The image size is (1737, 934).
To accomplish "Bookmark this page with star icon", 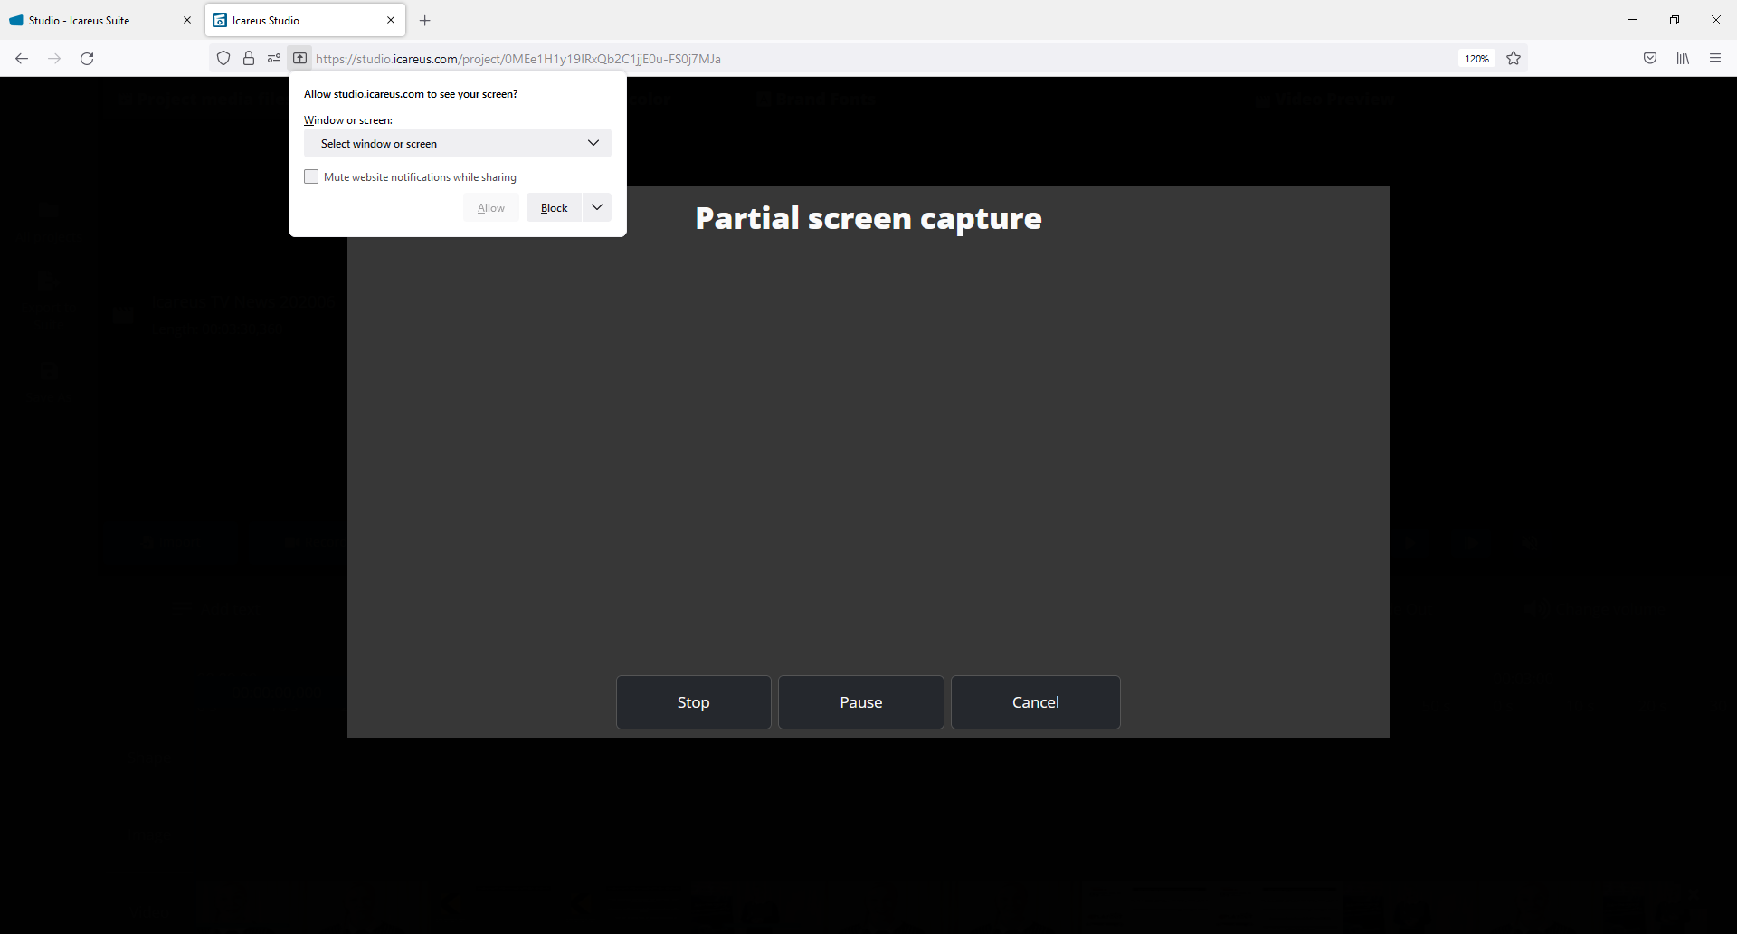I will point(1514,59).
